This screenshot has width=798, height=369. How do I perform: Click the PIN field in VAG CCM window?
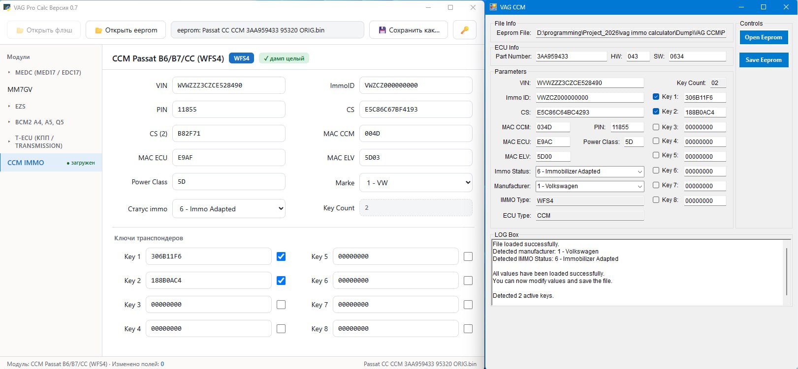627,127
